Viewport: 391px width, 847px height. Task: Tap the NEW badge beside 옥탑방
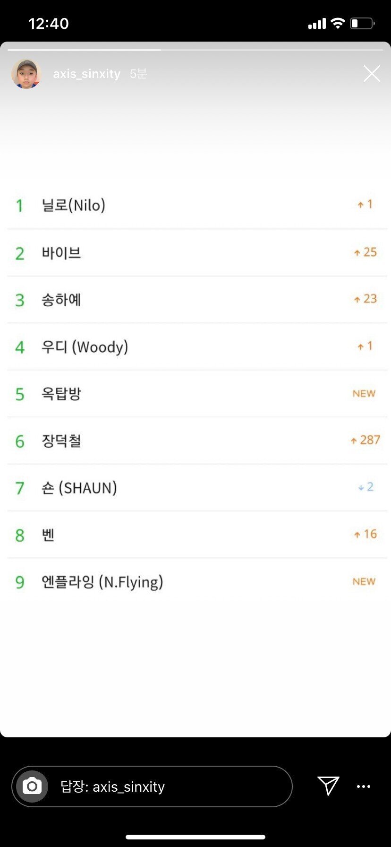(364, 393)
